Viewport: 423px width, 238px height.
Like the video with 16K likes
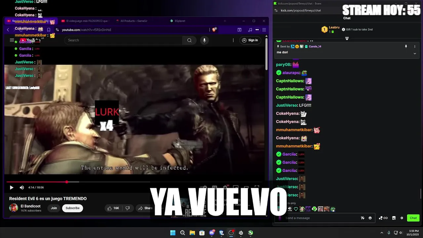coord(113,208)
